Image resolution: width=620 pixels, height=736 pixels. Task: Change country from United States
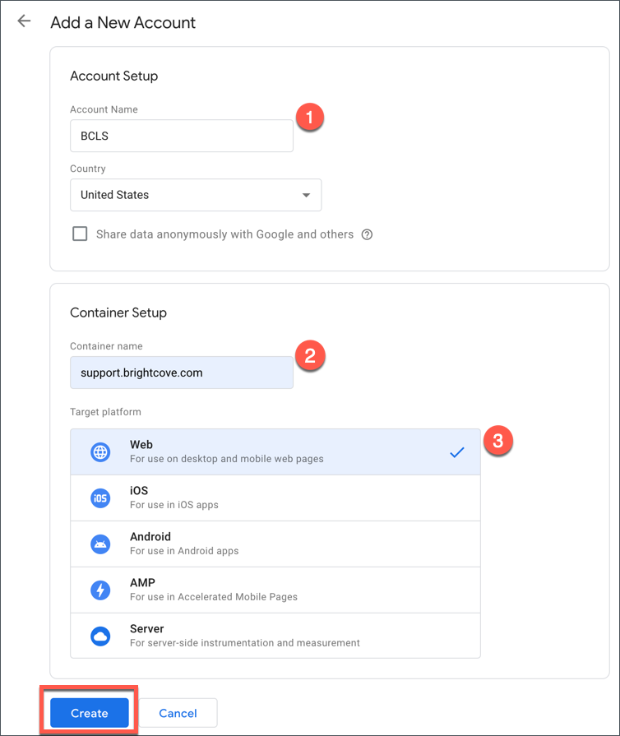pyautogui.click(x=196, y=195)
